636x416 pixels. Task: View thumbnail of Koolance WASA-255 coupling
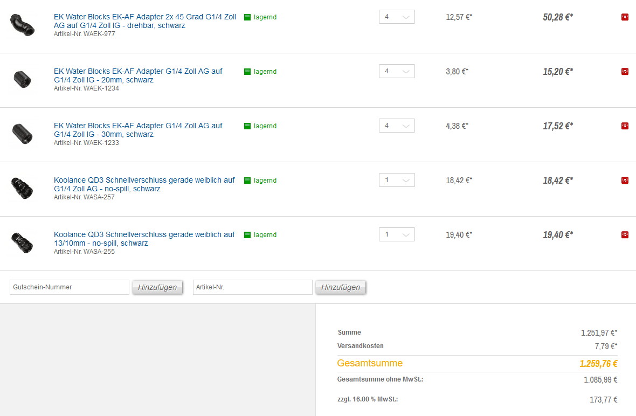(22, 242)
